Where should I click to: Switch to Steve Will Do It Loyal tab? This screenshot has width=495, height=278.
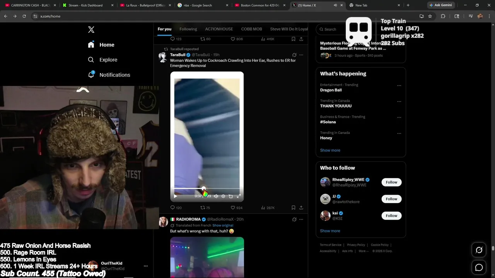[289, 29]
